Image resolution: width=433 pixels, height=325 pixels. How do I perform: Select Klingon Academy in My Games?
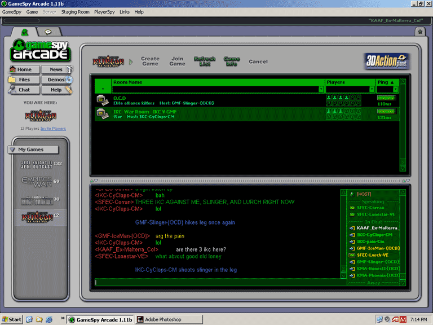(37, 218)
